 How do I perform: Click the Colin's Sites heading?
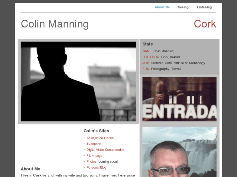click(96, 131)
